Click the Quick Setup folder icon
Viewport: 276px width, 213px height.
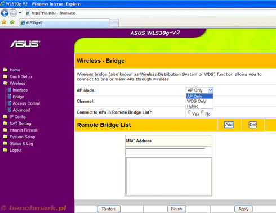(x=5, y=76)
